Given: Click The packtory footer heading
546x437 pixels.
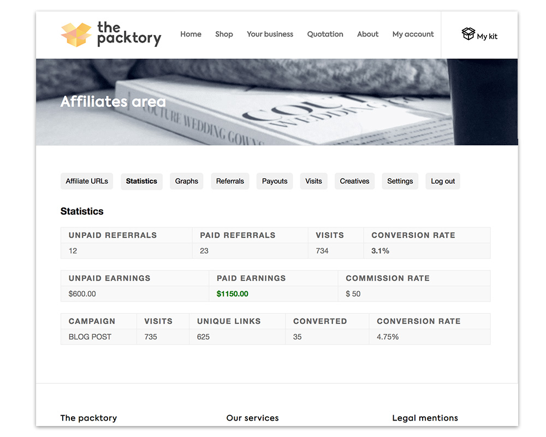Looking at the screenshot, I should pyautogui.click(x=89, y=418).
